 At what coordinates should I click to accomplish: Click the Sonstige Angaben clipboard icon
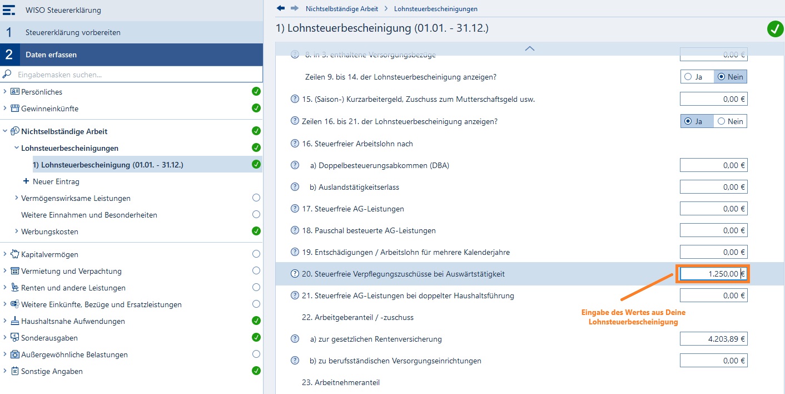15,371
